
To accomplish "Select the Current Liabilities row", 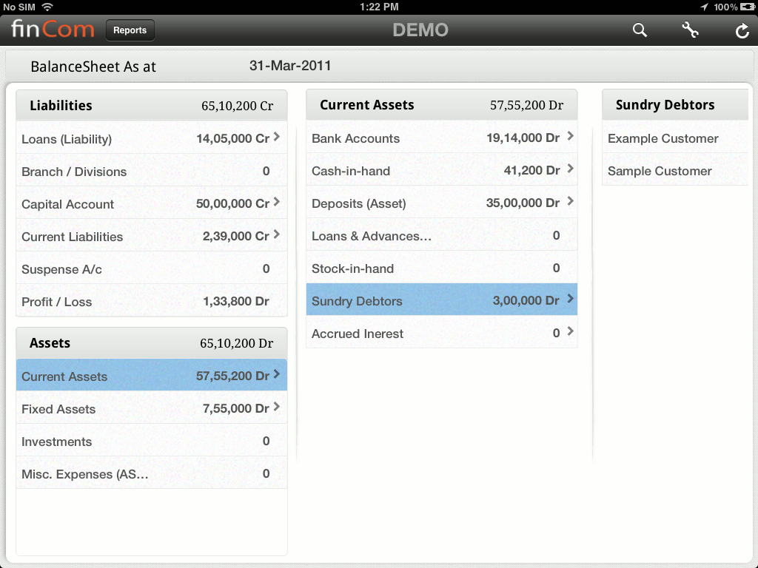I will tap(151, 237).
